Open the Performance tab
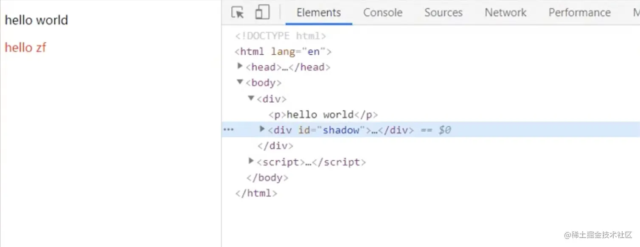640x247 pixels. pyautogui.click(x=580, y=13)
